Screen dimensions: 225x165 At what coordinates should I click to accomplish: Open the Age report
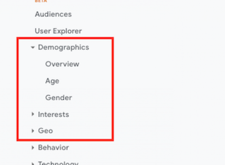click(x=52, y=81)
